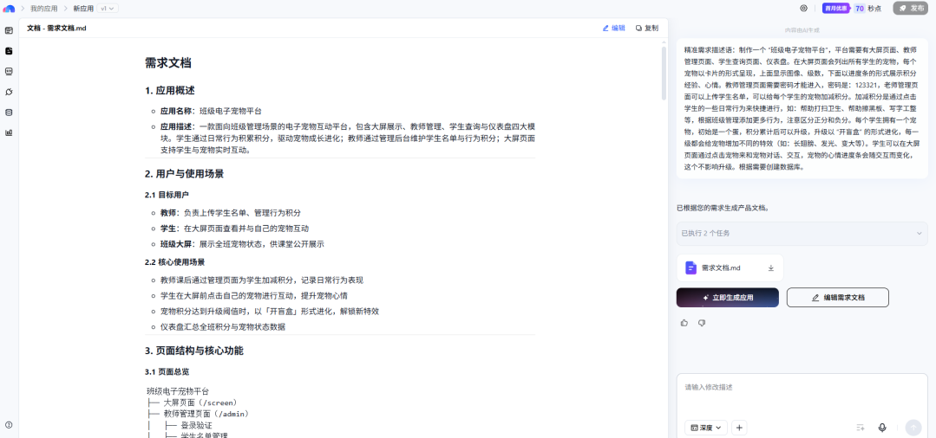The width and height of the screenshot is (936, 438).
Task: Click the 3.1 页面总览 subheading
Action: coord(167,372)
